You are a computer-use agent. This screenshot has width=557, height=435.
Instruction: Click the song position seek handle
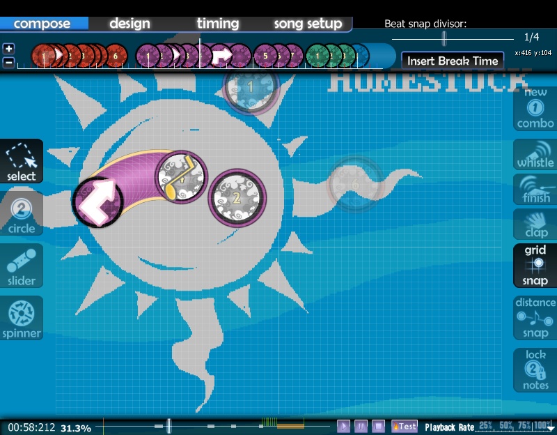coord(169,426)
